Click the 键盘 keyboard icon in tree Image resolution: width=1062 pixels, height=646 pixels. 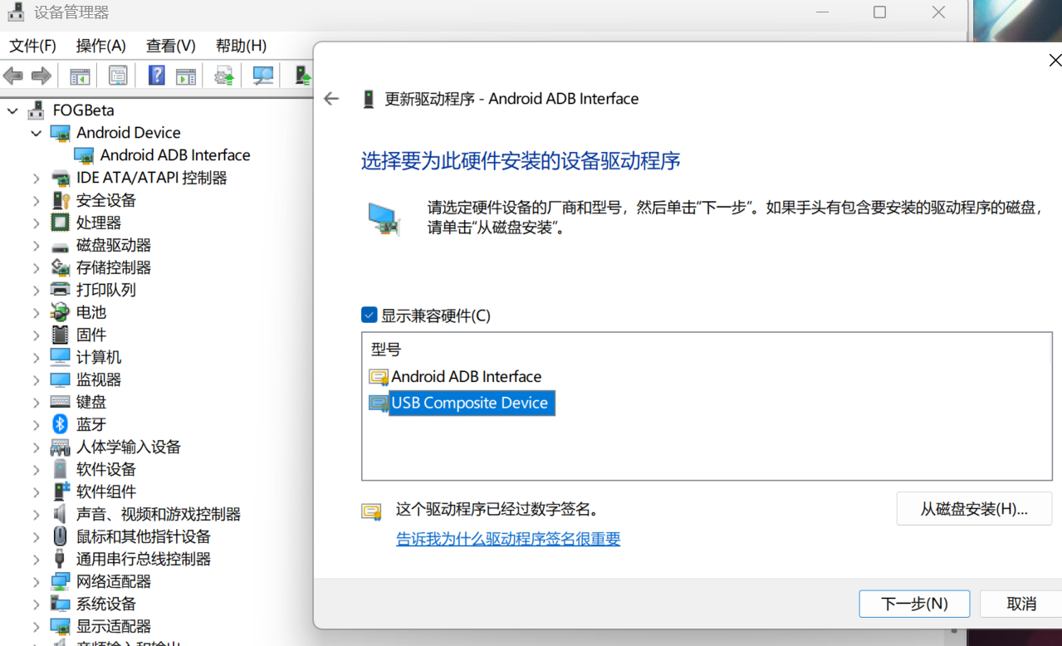click(x=60, y=402)
